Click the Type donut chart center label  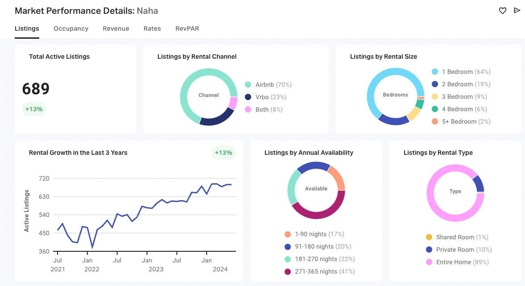tap(455, 191)
